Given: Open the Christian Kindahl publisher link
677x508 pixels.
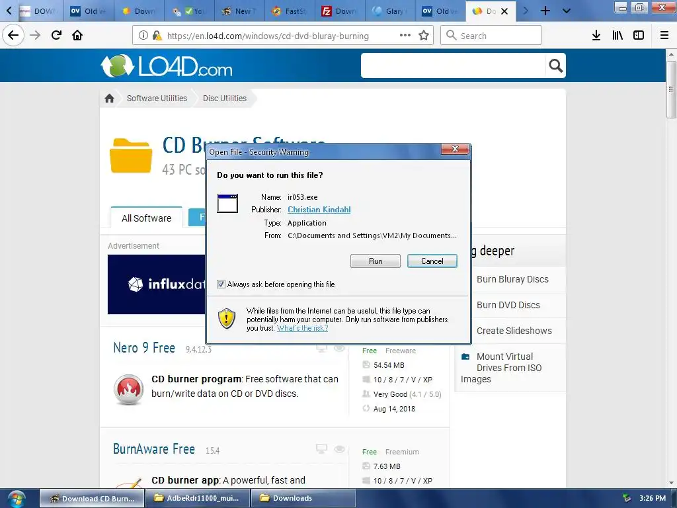Looking at the screenshot, I should (x=319, y=210).
